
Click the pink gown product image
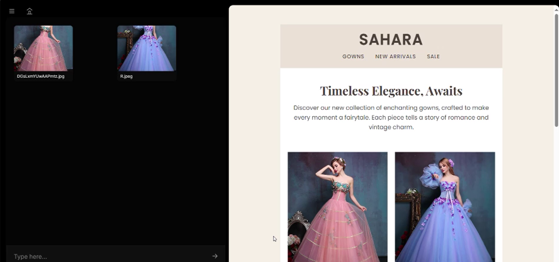(337, 207)
